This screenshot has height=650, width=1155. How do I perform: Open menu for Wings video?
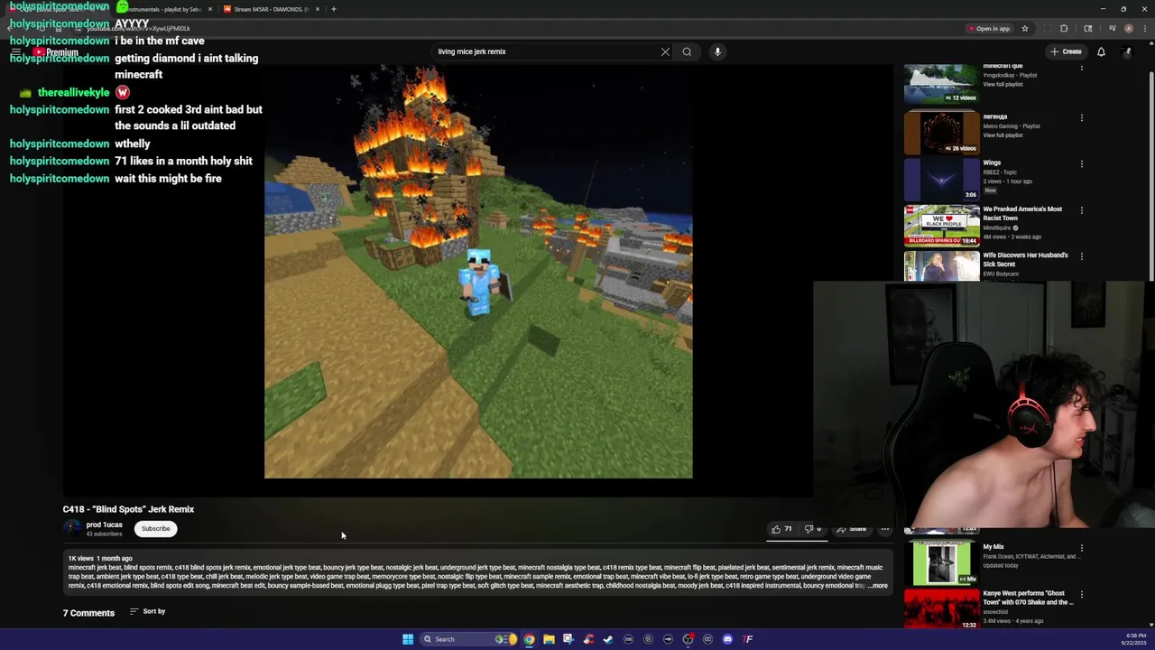click(x=1081, y=164)
